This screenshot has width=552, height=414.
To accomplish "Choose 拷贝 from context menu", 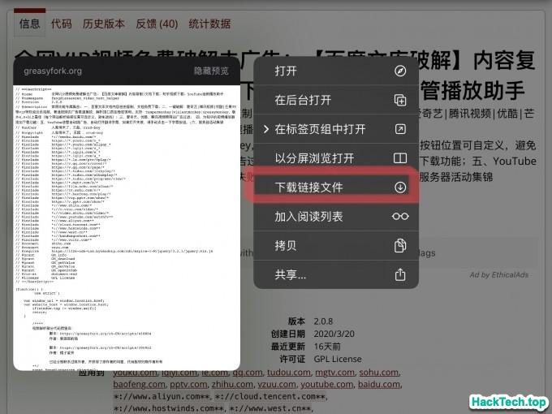I will 336,245.
